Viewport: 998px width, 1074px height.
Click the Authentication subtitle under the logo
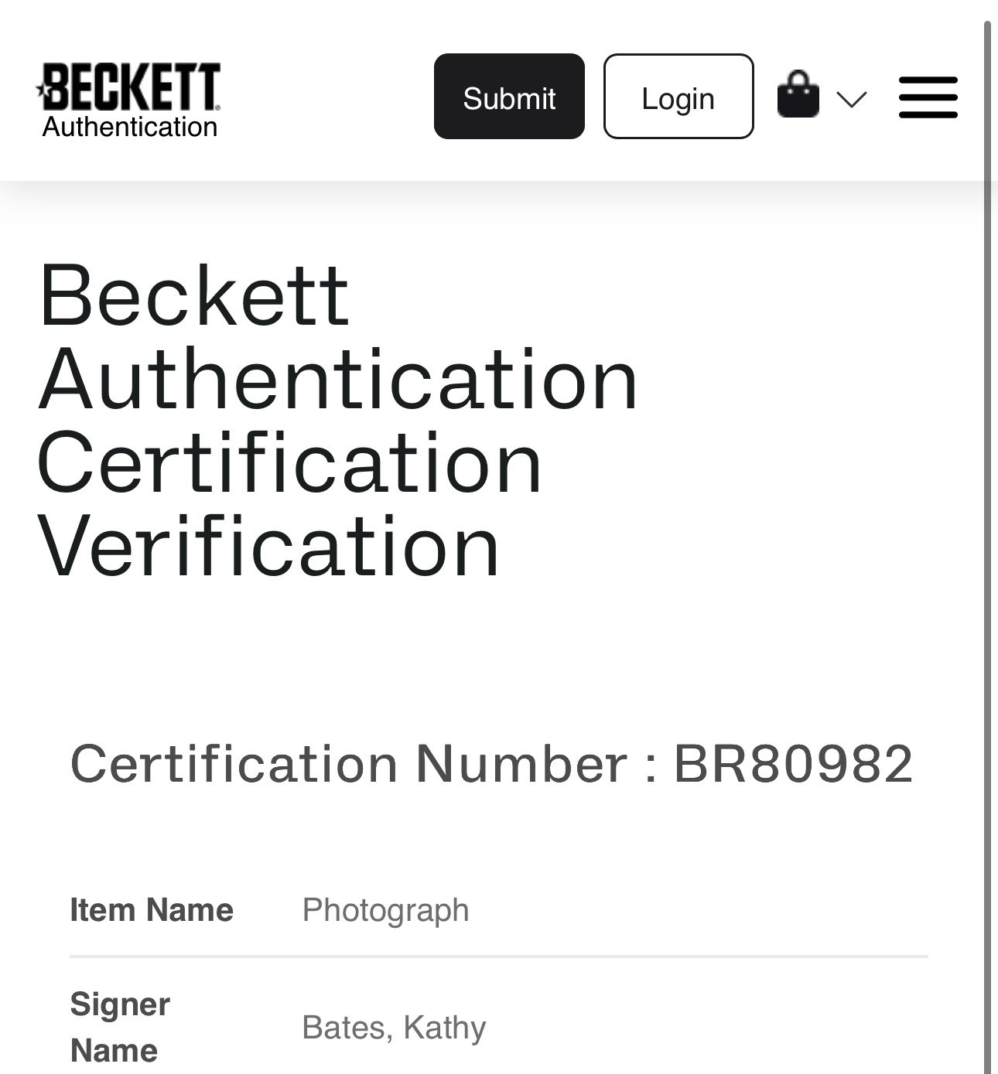(130, 127)
